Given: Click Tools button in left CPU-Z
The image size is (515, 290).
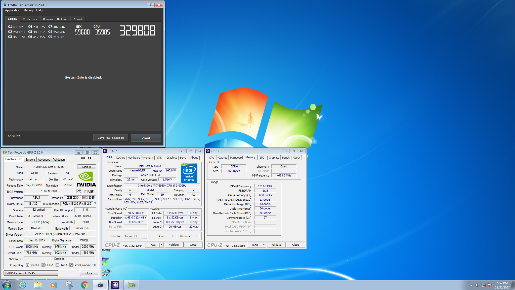Looking at the screenshot, I should coord(152,245).
